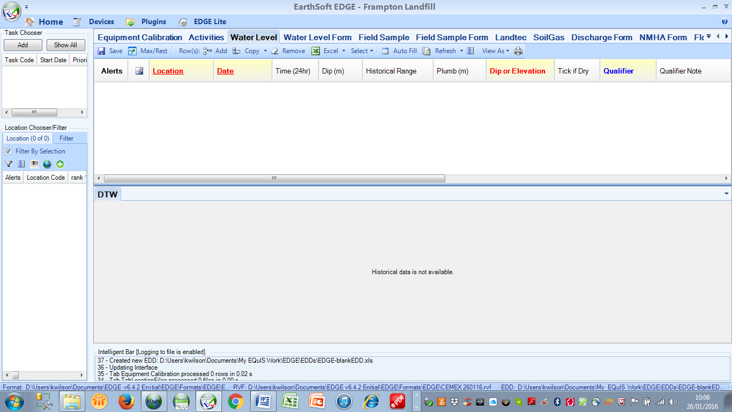Switch to Field Sample Form tab

click(452, 38)
